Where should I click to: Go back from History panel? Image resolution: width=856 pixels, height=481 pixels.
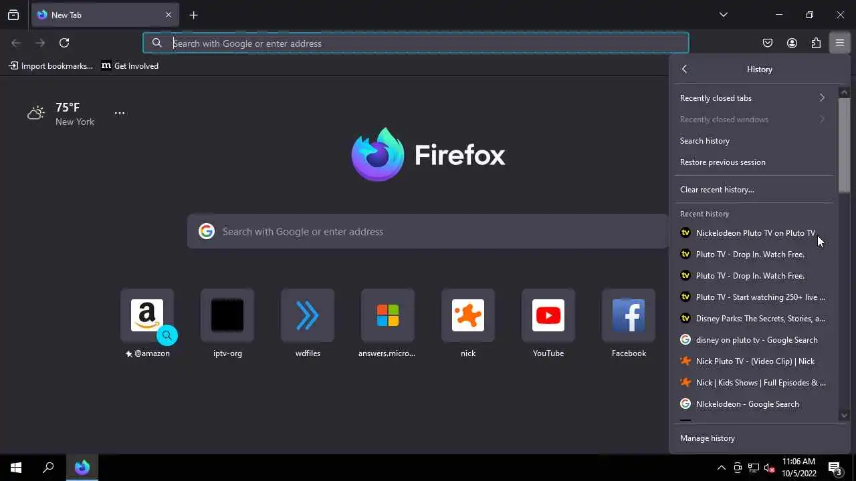[x=684, y=69]
